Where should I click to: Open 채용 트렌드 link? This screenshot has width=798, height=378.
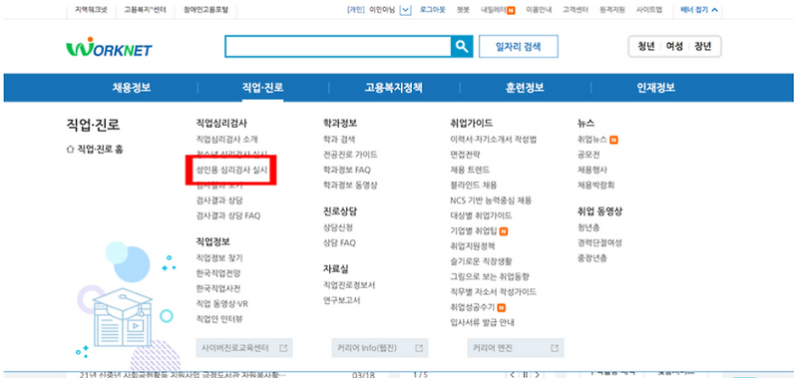(x=470, y=170)
